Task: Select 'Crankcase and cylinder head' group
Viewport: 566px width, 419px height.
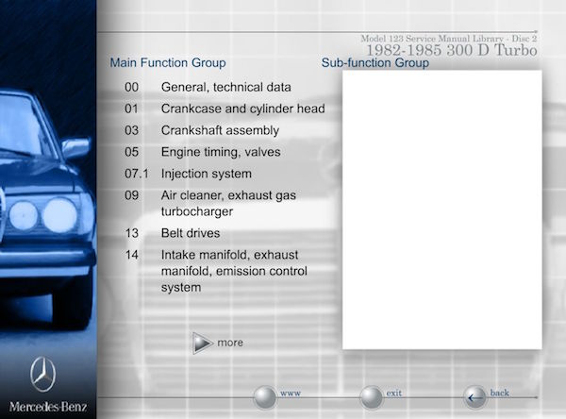Action: coord(243,109)
